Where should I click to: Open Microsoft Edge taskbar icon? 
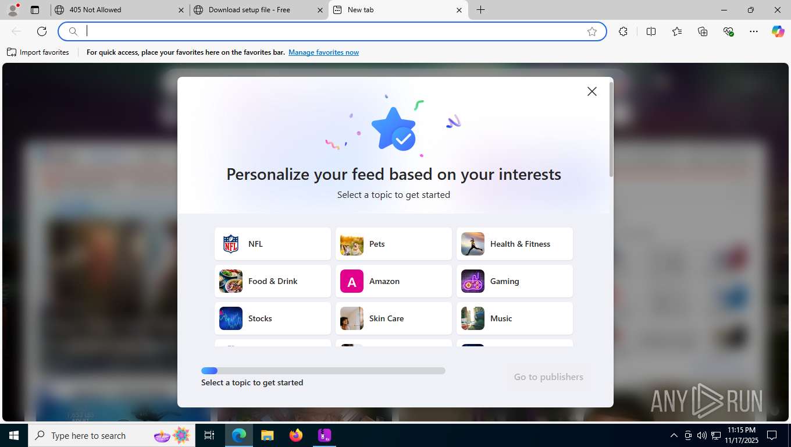point(239,435)
